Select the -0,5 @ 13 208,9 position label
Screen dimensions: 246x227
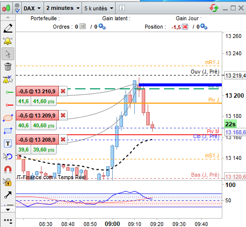[37, 140]
